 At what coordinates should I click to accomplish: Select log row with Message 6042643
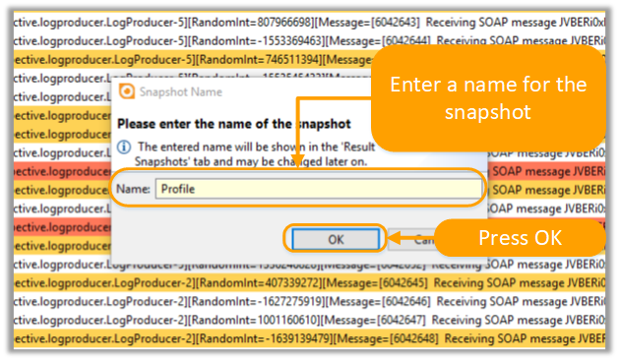[309, 23]
